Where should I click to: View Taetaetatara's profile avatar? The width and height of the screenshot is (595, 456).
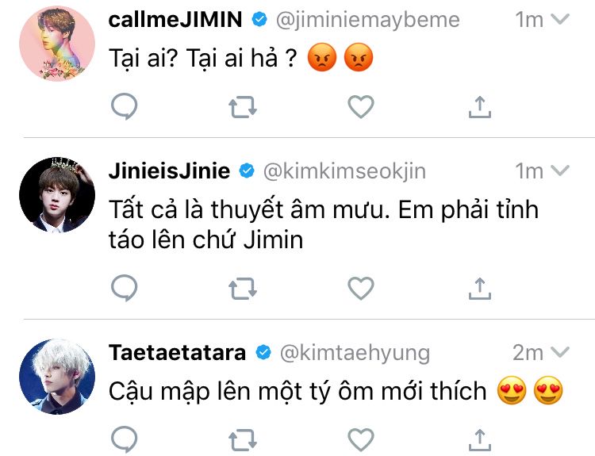point(57,377)
